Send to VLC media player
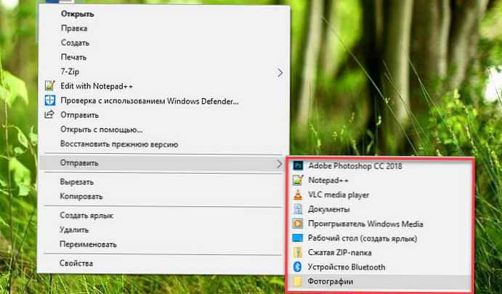 (339, 195)
